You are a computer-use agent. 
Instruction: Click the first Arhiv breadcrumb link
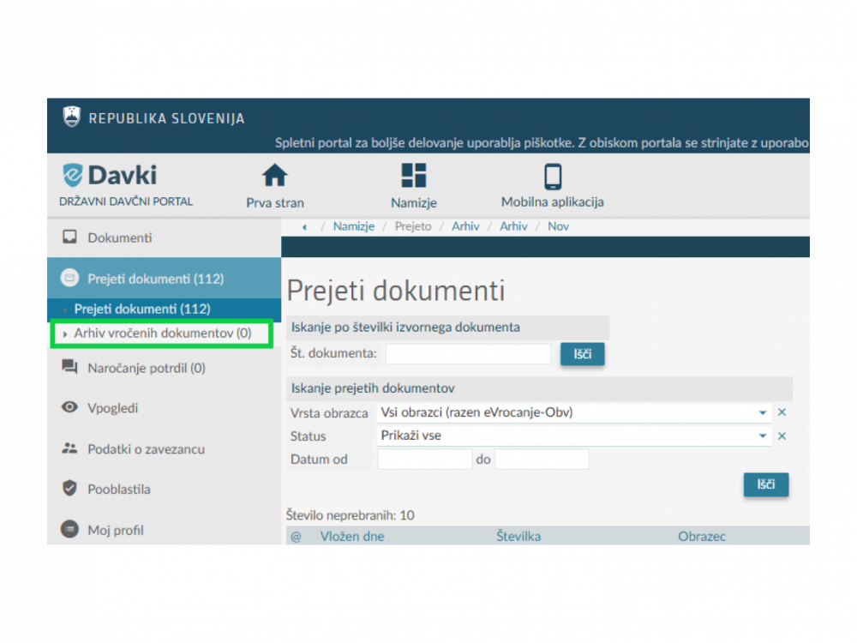(465, 226)
